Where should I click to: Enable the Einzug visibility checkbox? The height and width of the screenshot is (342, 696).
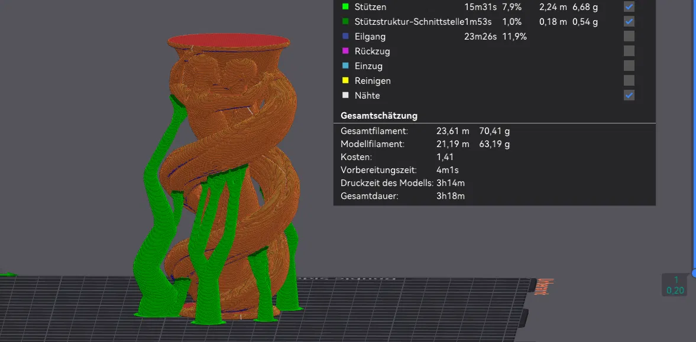tap(629, 66)
